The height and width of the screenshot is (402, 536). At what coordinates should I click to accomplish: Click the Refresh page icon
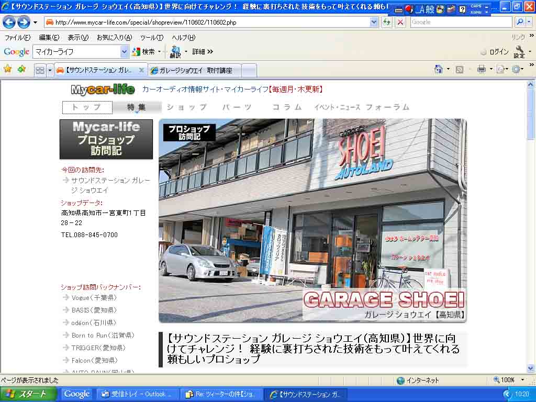tap(387, 22)
